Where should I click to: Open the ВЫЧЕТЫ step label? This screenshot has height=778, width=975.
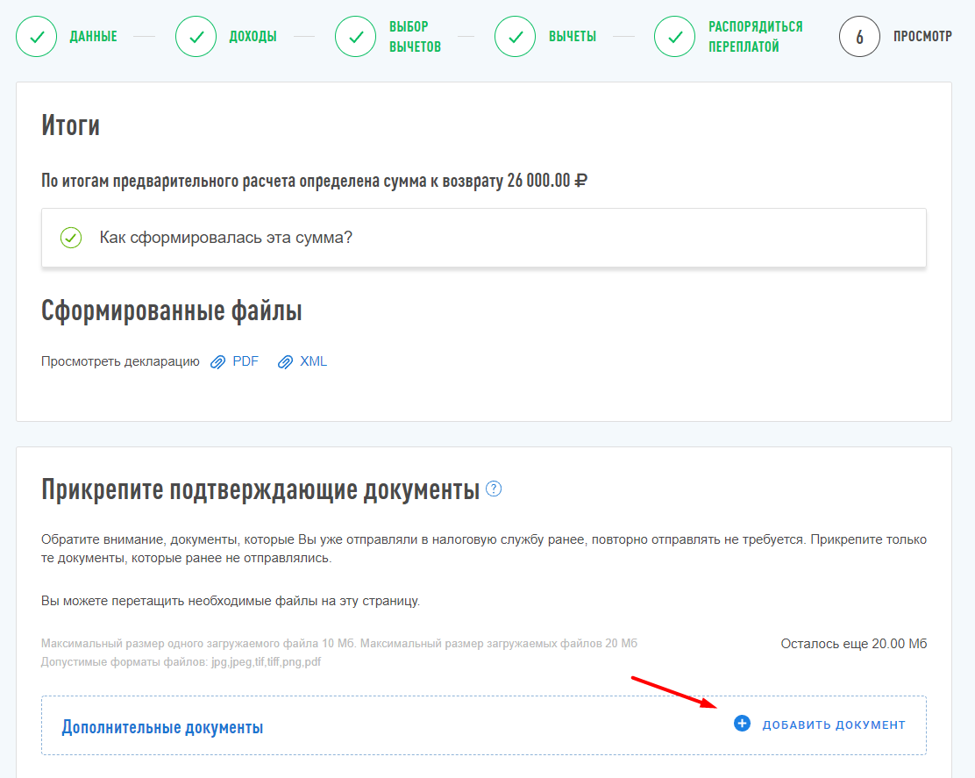tap(573, 37)
